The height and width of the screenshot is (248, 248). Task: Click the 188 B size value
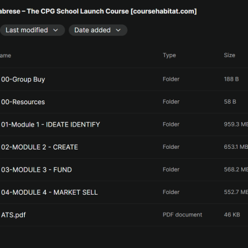pos(231,79)
